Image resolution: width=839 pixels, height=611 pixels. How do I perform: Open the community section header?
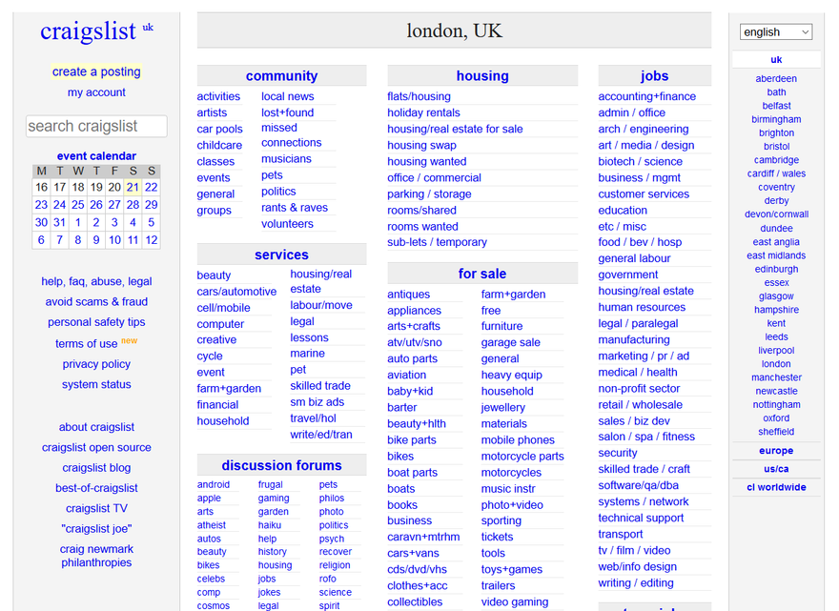tap(281, 76)
